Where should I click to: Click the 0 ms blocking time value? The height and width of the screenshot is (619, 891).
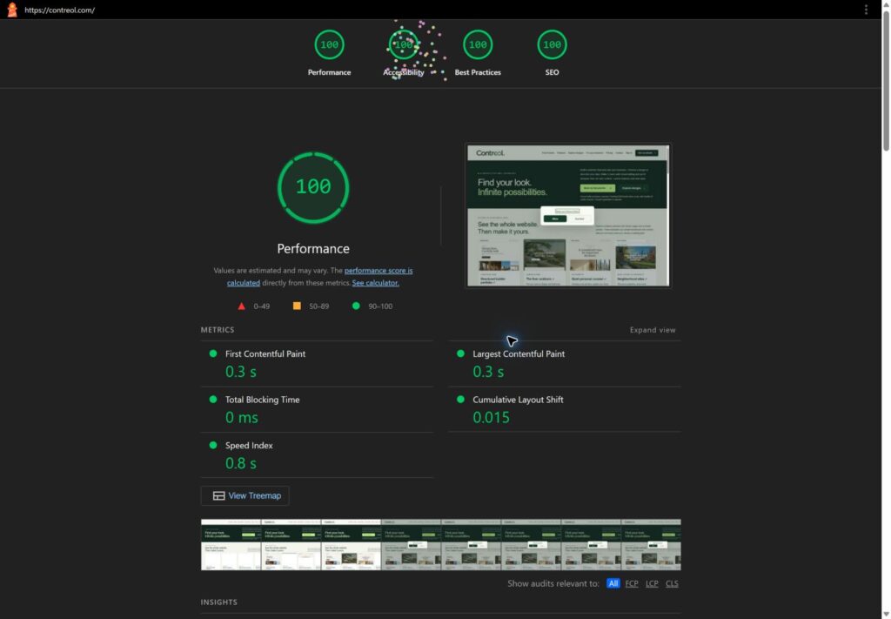[242, 417]
